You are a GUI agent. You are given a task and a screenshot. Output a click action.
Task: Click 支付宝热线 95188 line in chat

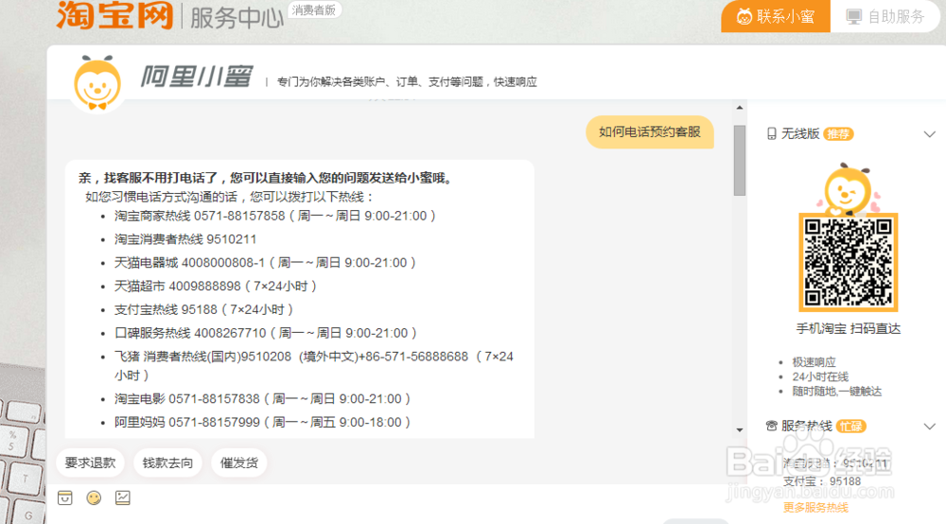(x=204, y=310)
